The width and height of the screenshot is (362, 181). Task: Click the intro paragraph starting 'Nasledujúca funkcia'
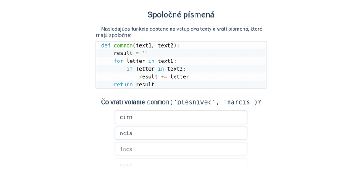pyautogui.click(x=181, y=32)
